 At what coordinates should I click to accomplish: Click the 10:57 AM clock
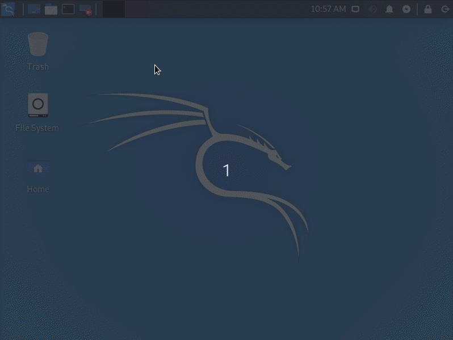(328, 9)
